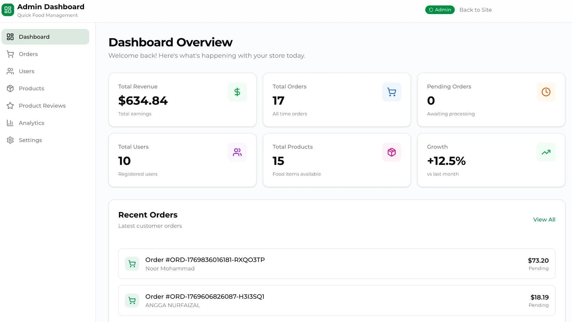
Task: Click the 'Awaiting processing' caption
Action: [451, 114]
